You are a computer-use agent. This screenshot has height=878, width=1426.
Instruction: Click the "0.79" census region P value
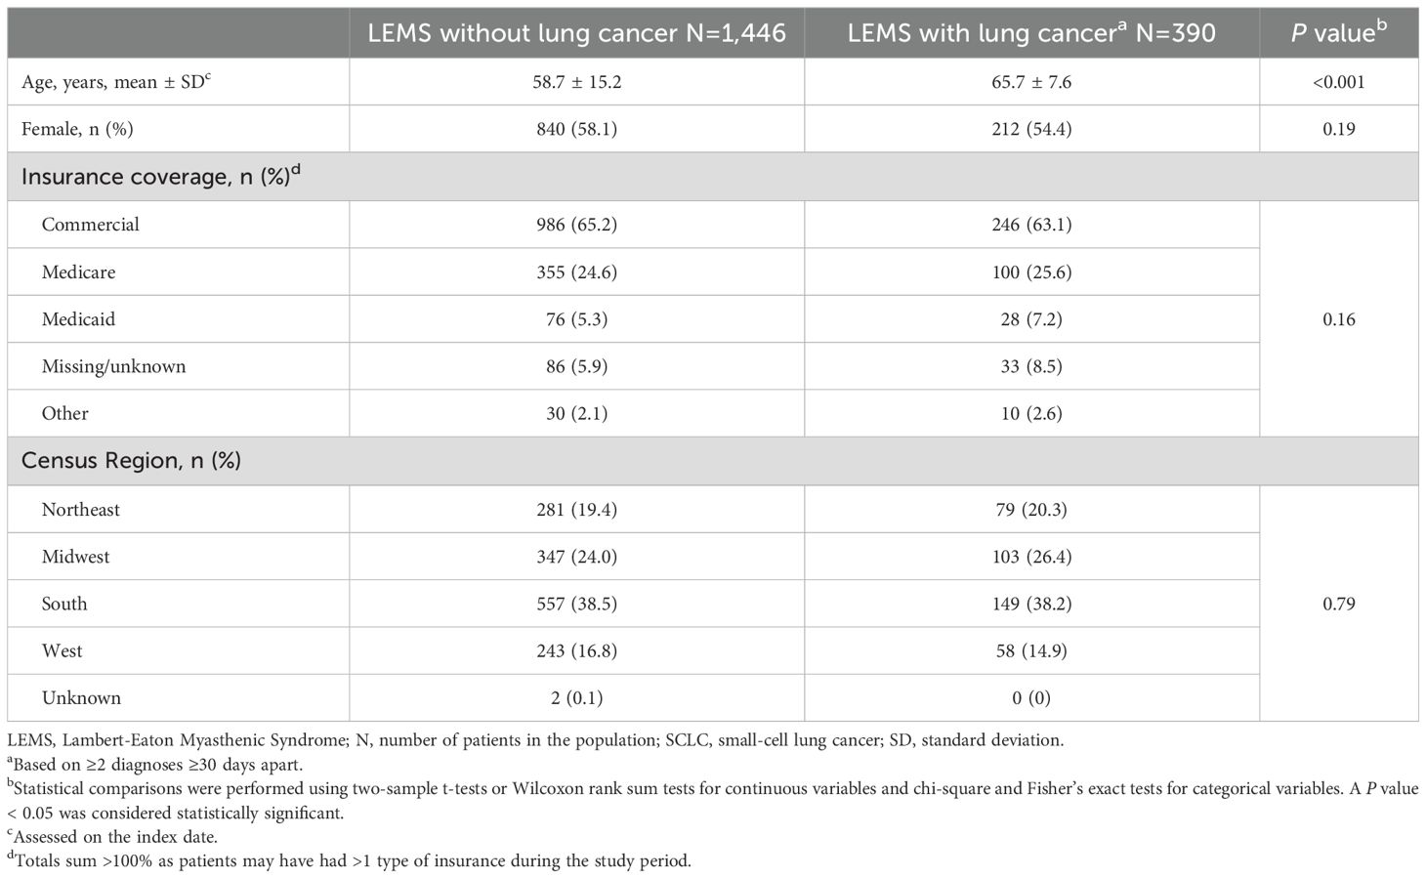1338,604
